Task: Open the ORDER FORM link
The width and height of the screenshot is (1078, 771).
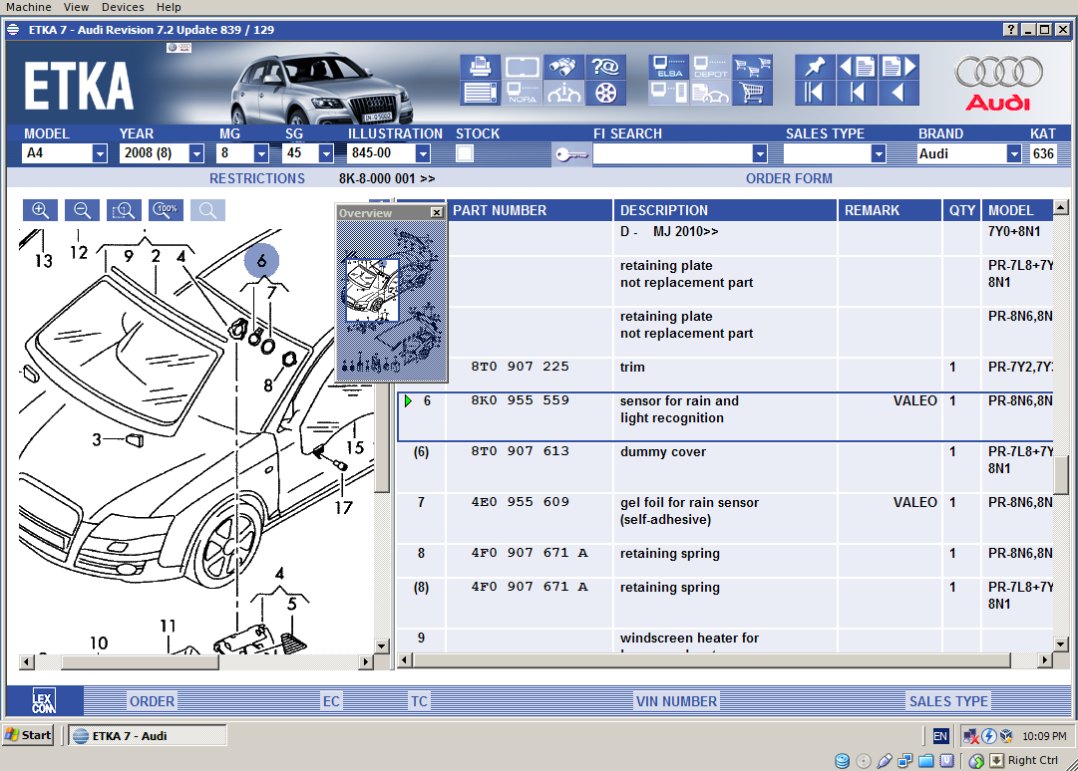Action: 789,178
